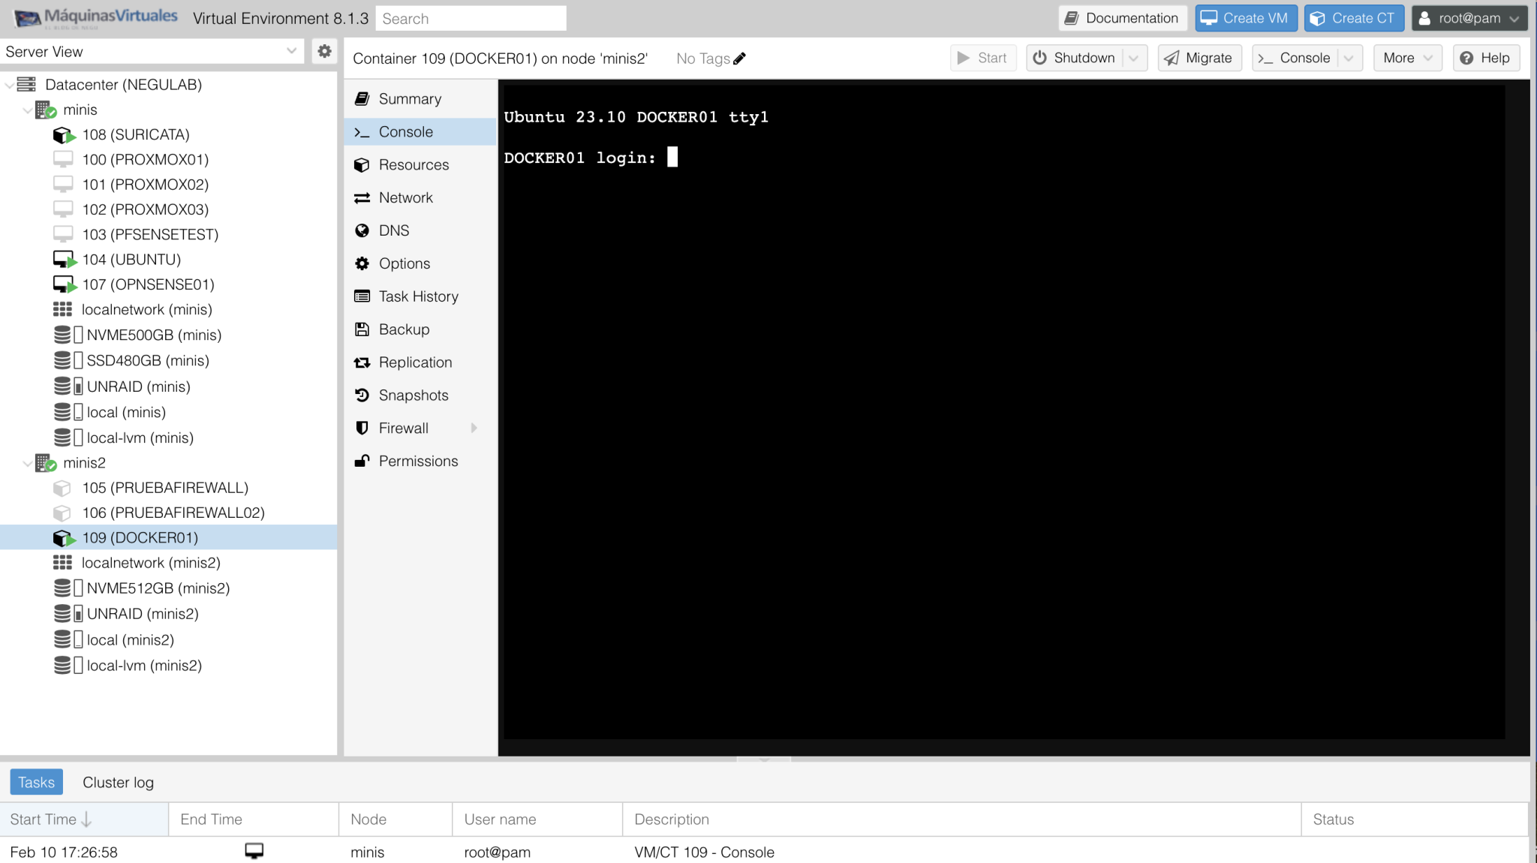Open the Snapshots panel icon
The image size is (1537, 863).
[x=362, y=395]
